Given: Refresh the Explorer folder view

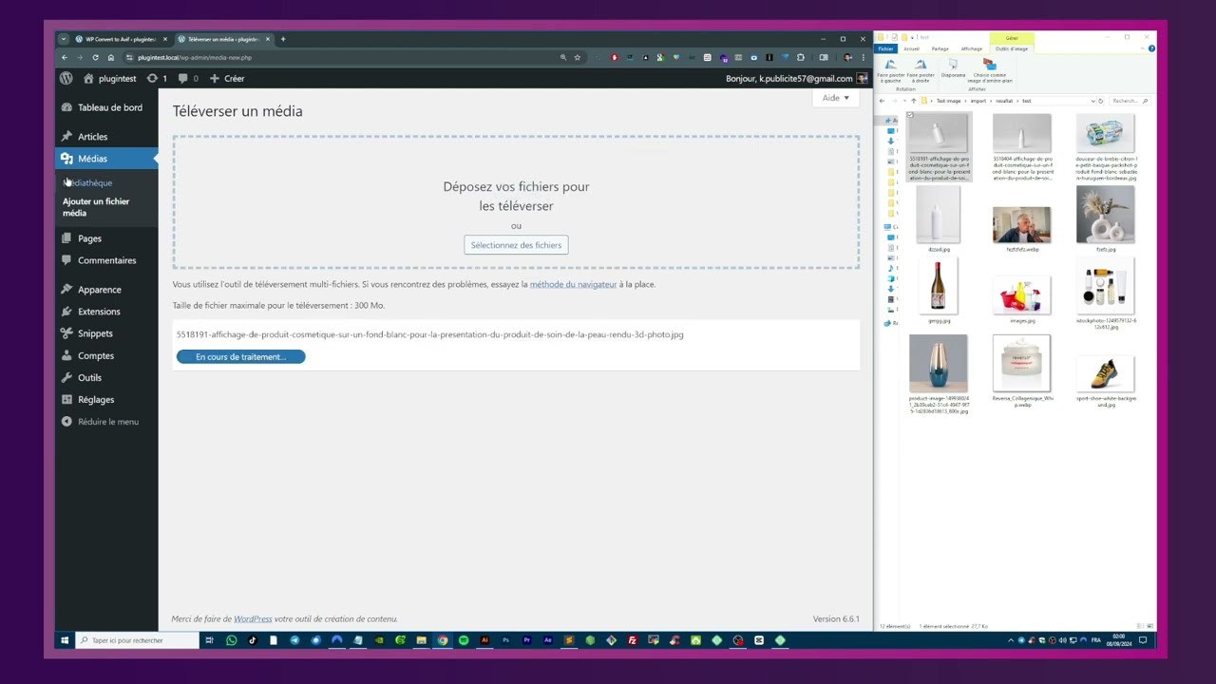Looking at the screenshot, I should click(1100, 101).
